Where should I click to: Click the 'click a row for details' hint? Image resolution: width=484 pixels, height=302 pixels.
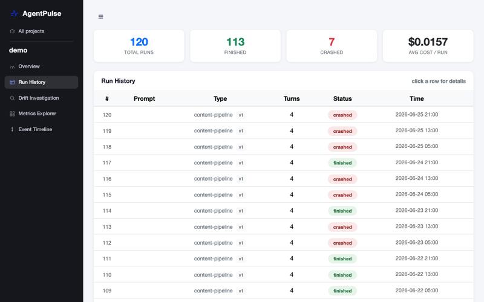(439, 82)
